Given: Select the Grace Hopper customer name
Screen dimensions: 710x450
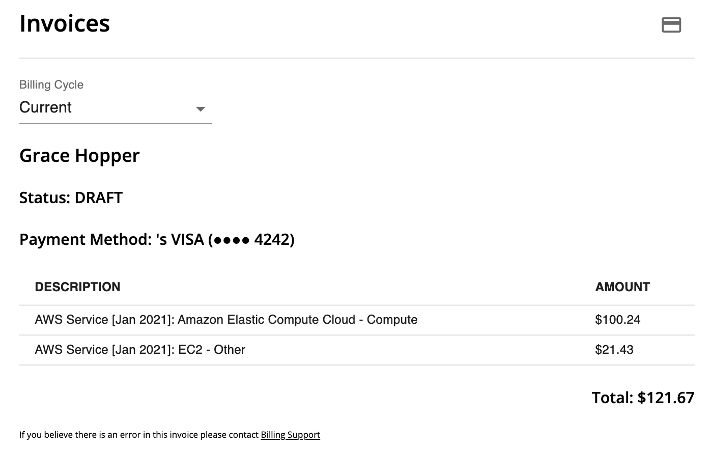Looking at the screenshot, I should coord(79,155).
